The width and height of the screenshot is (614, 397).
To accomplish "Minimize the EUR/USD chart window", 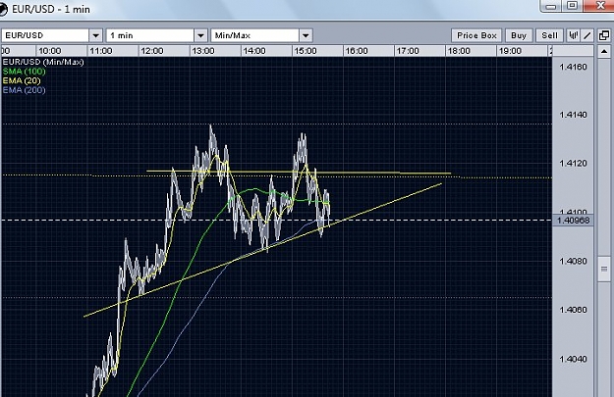I will [x=551, y=6].
